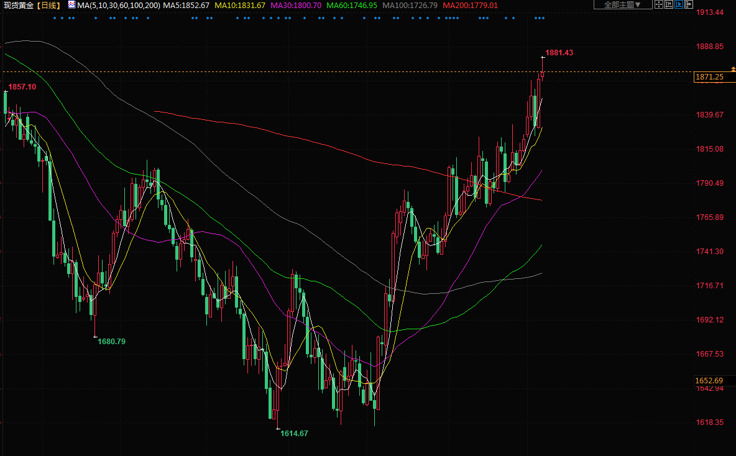Click the 1871.25 current price tag

709,77
